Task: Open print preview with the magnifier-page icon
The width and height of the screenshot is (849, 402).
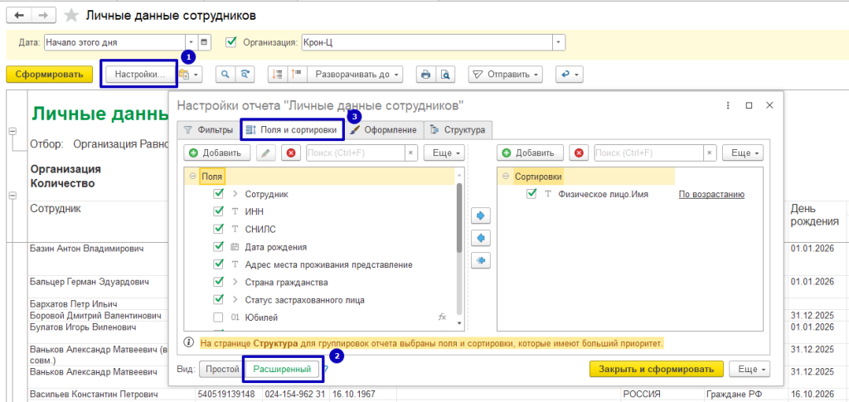Action: 446,75
